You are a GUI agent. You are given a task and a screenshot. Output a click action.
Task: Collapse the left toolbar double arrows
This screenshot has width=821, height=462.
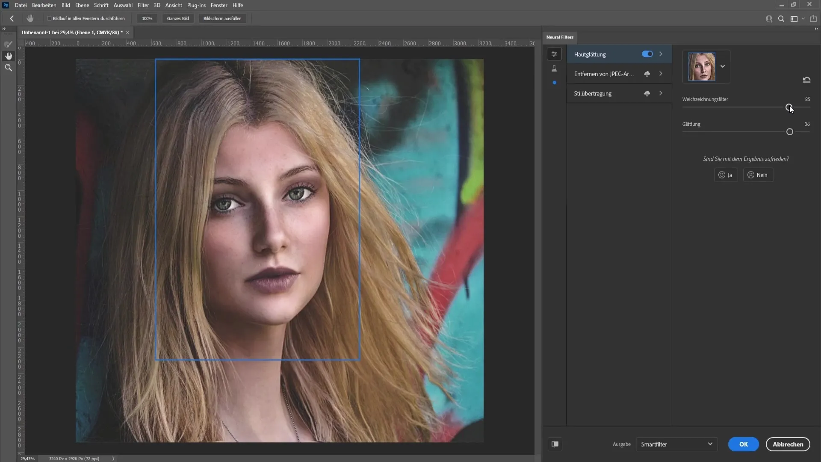(x=4, y=29)
